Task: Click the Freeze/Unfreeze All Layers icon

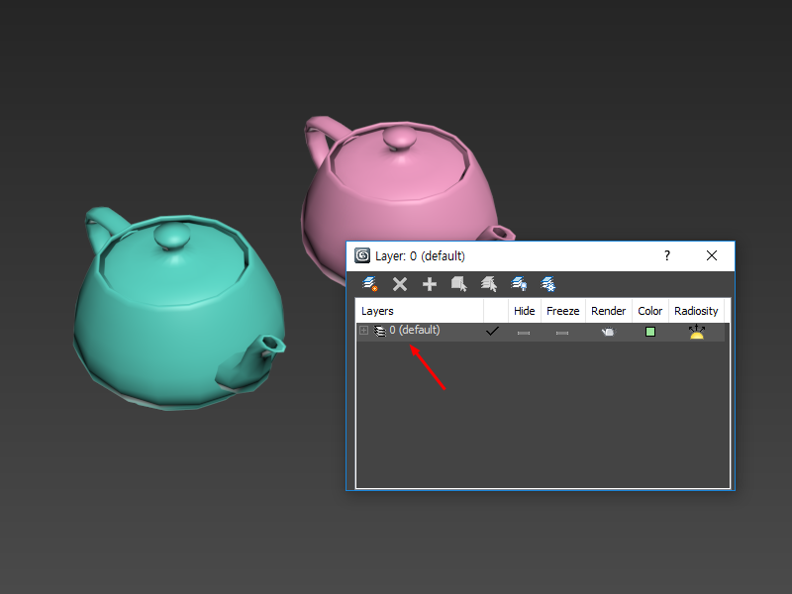Action: click(x=548, y=284)
